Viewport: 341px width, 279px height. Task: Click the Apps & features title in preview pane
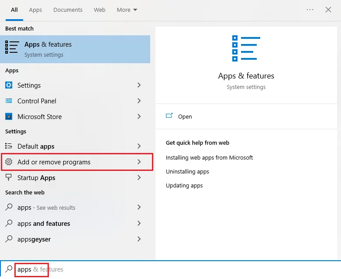click(x=246, y=76)
